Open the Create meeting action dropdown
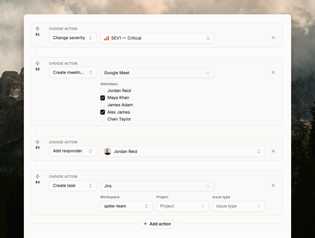Image resolution: width=315 pixels, height=238 pixels. point(73,72)
